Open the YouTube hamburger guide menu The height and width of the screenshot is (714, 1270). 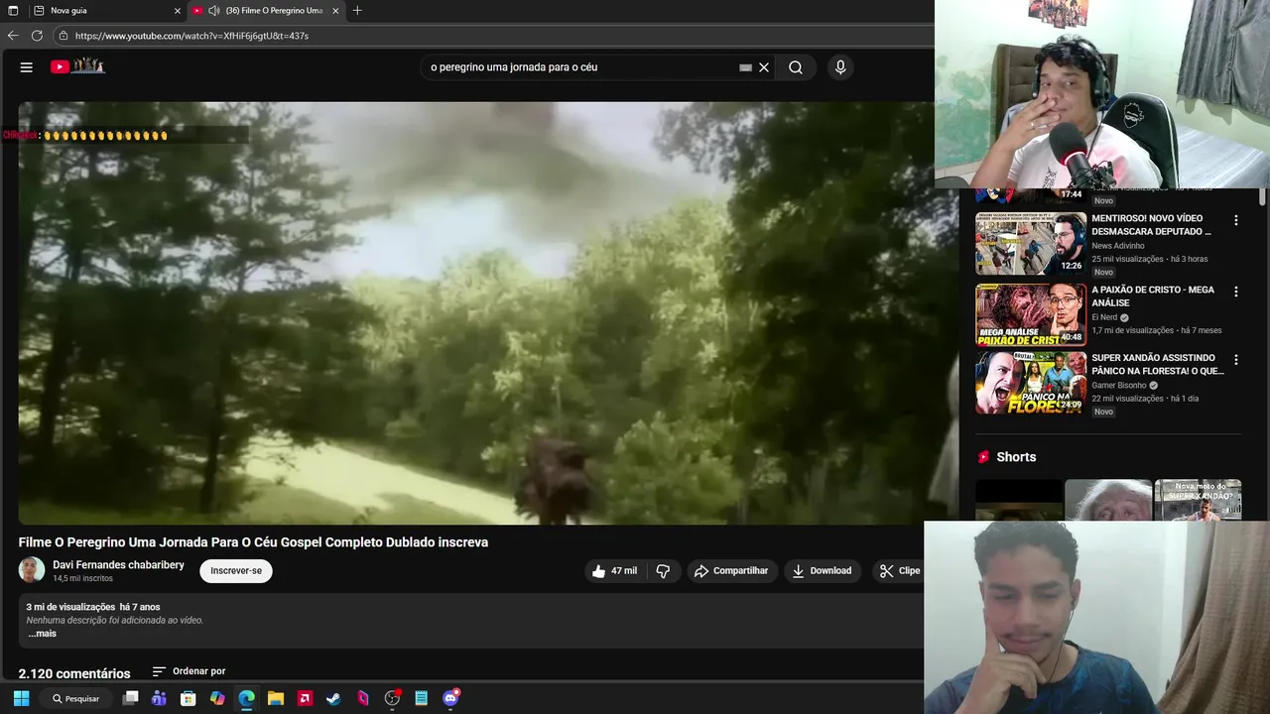point(27,67)
